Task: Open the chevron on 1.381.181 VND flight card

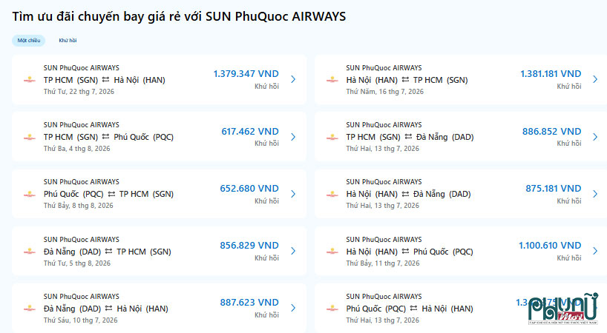Action: (595, 79)
